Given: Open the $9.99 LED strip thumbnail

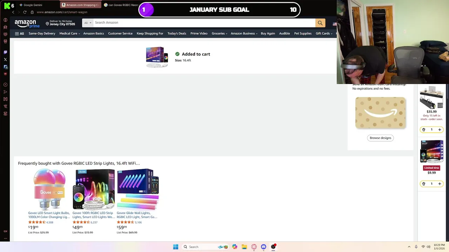Looking at the screenshot, I should tap(431, 152).
